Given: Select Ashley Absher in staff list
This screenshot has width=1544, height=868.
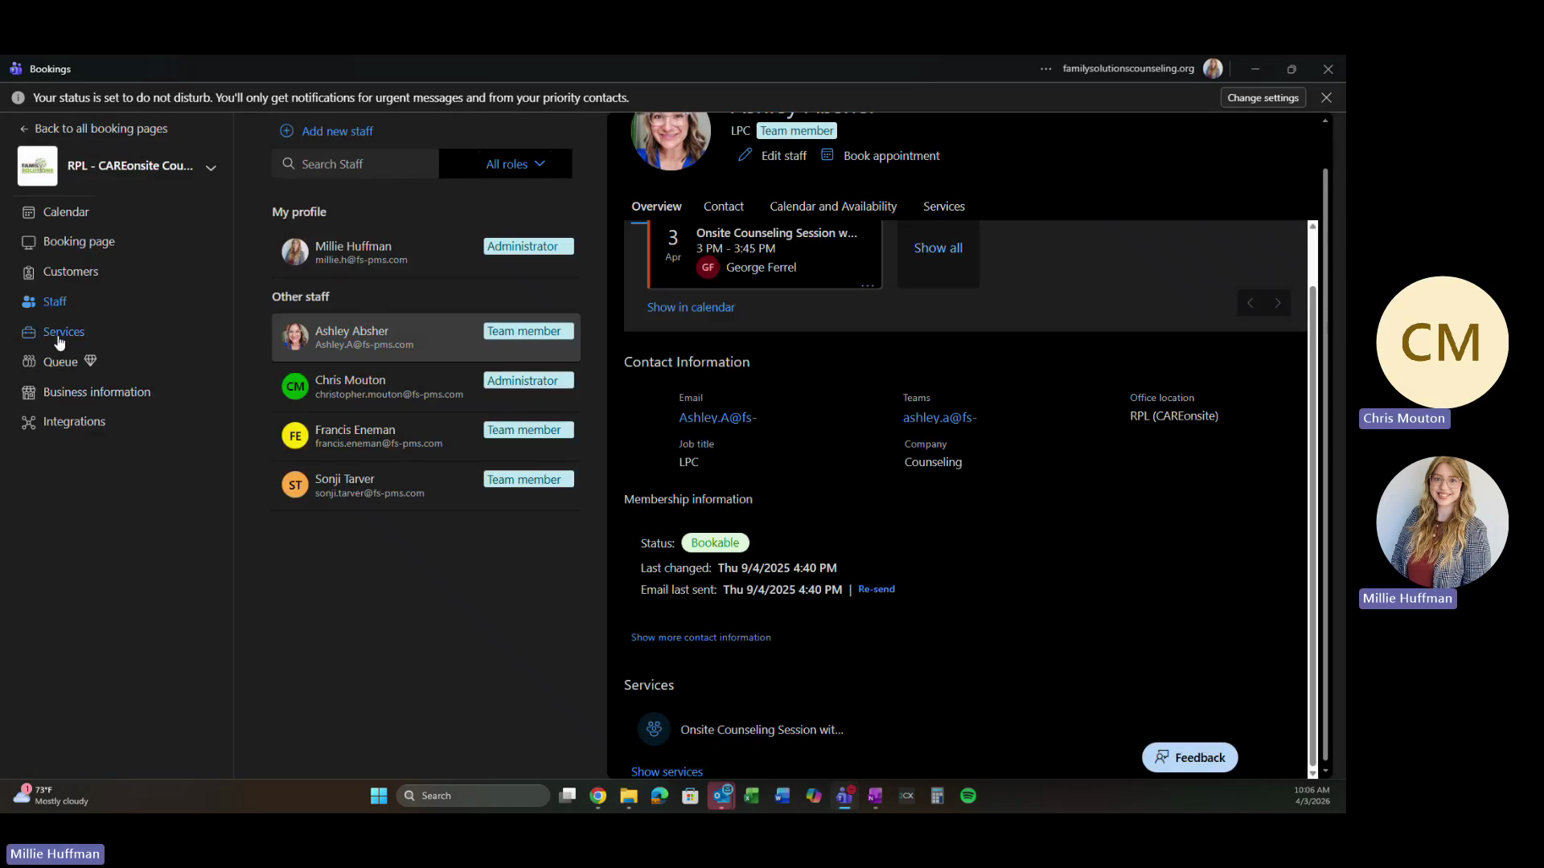Looking at the screenshot, I should 426,338.
